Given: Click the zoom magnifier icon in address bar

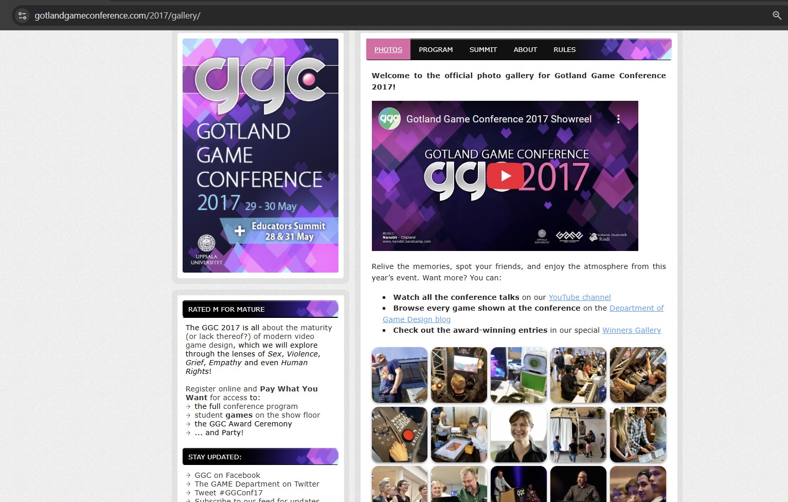Looking at the screenshot, I should (x=777, y=15).
